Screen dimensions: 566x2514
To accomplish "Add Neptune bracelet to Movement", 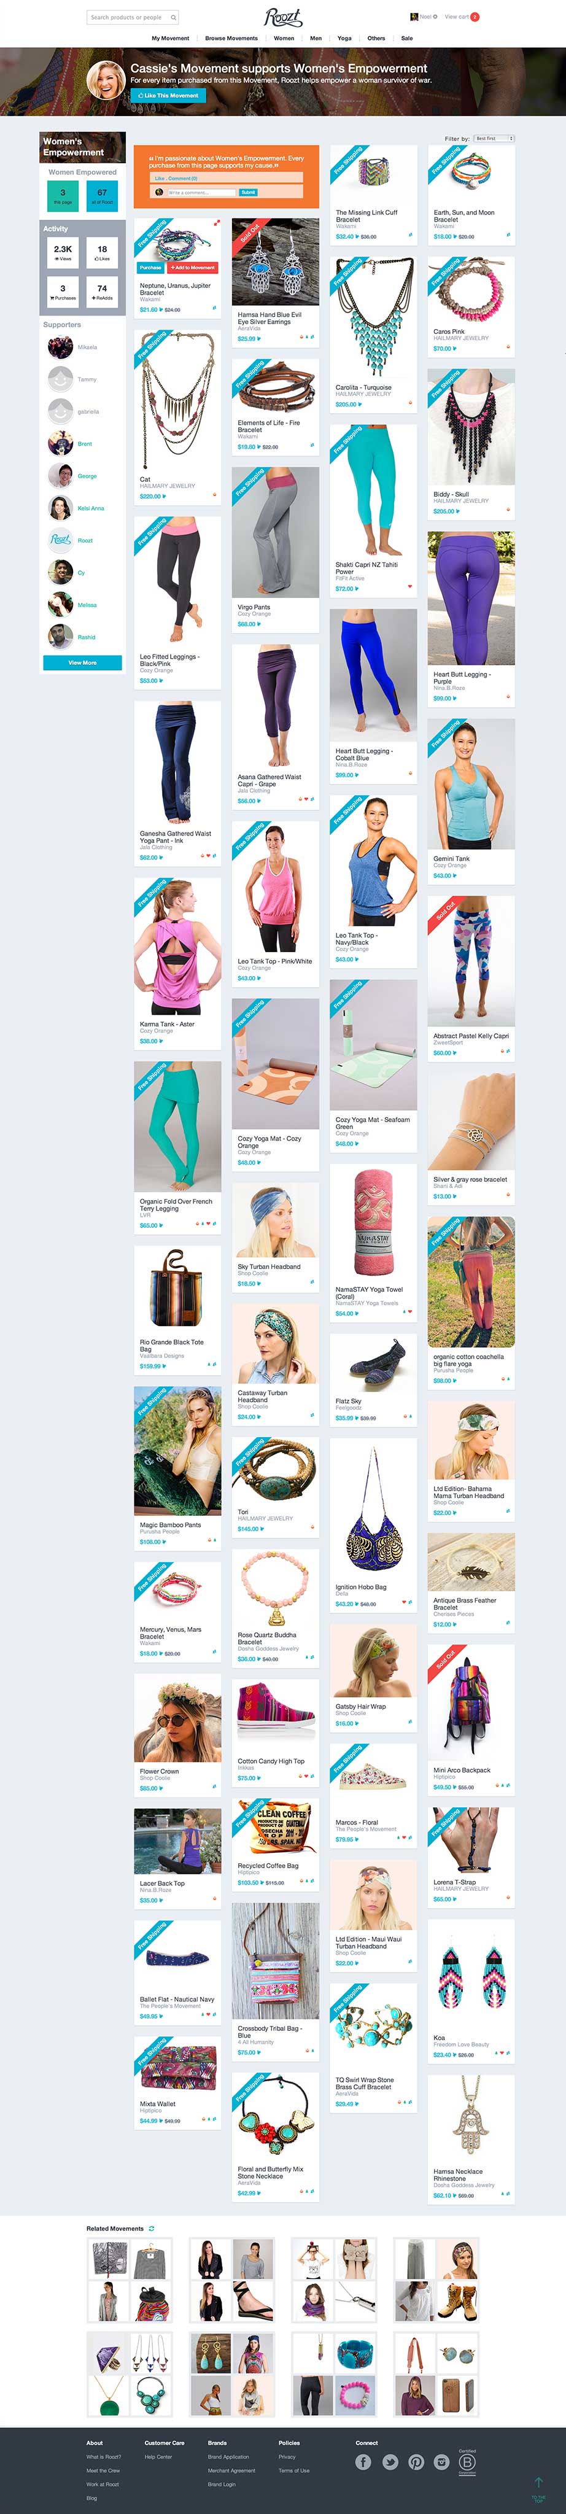I will pos(192,266).
